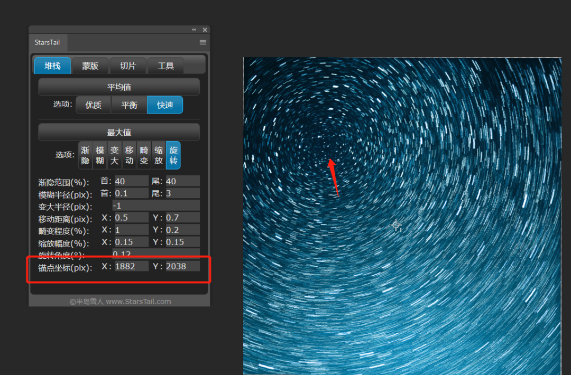Open the StarsTail panel flyout menu icon
The image size is (571, 375).
(x=203, y=43)
